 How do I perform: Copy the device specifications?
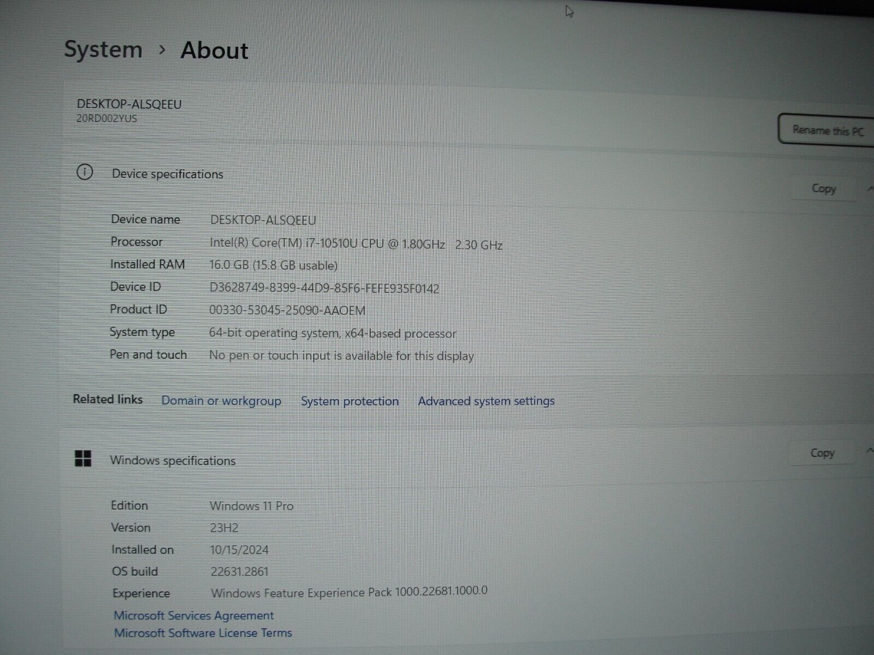coord(823,189)
